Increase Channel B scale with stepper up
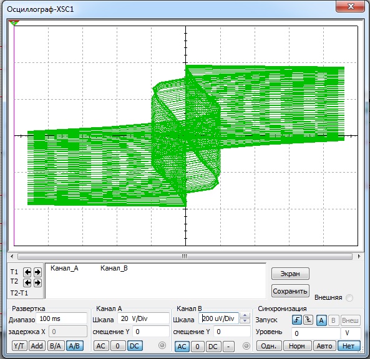The image size is (370, 359). (245, 315)
